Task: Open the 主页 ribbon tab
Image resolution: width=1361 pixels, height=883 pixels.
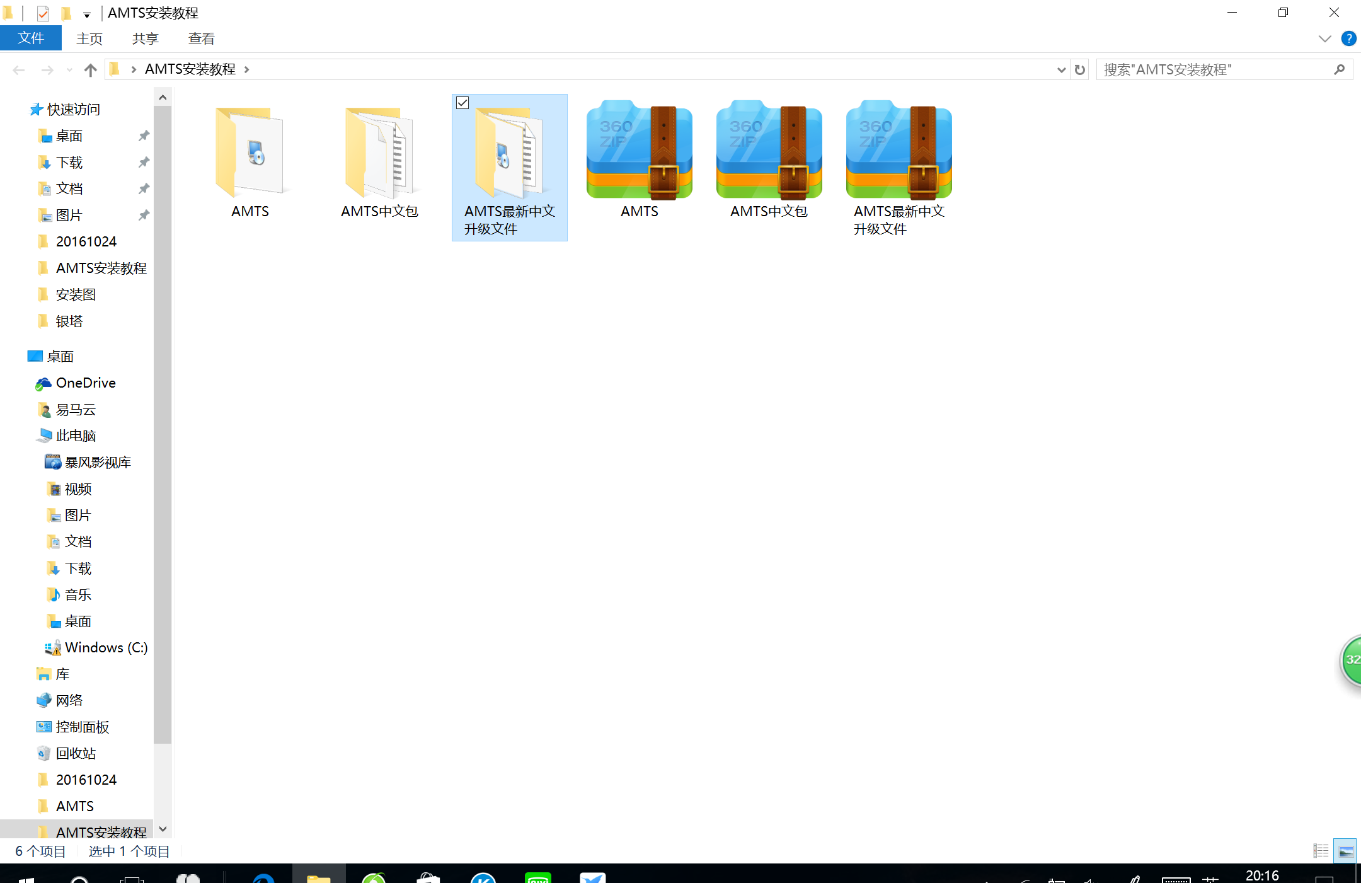Action: 89,38
